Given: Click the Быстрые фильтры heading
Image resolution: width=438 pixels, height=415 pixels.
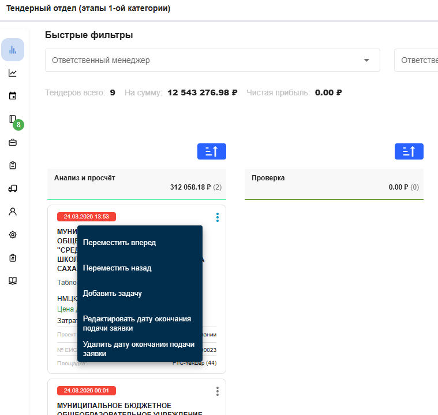Looking at the screenshot, I should coord(89,35).
